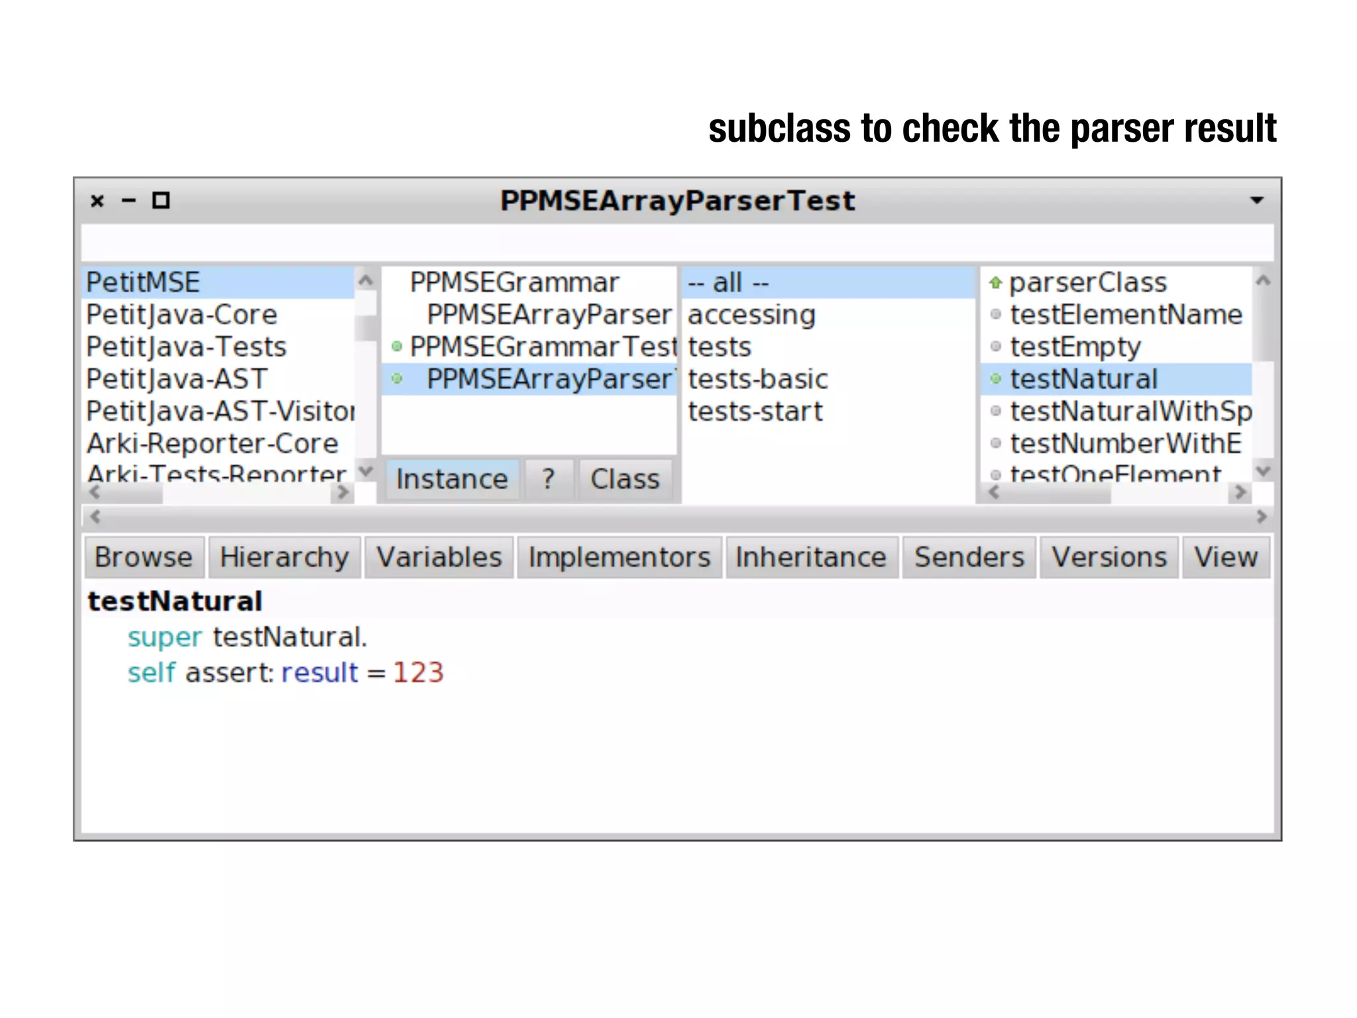Open the window menu dropdown arrow
The height and width of the screenshot is (1018, 1357).
tap(1256, 200)
